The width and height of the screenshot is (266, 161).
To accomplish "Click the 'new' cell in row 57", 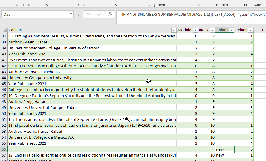I will tap(224, 155).
